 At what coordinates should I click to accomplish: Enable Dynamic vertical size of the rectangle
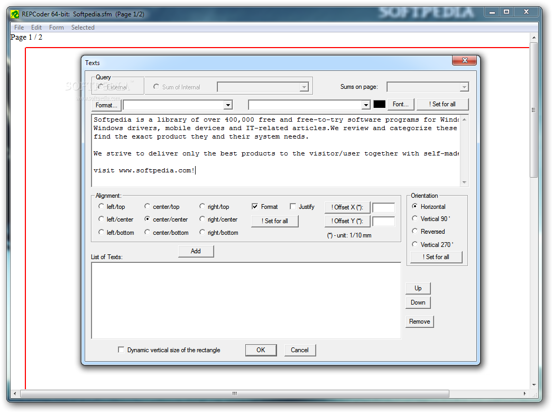tap(121, 350)
